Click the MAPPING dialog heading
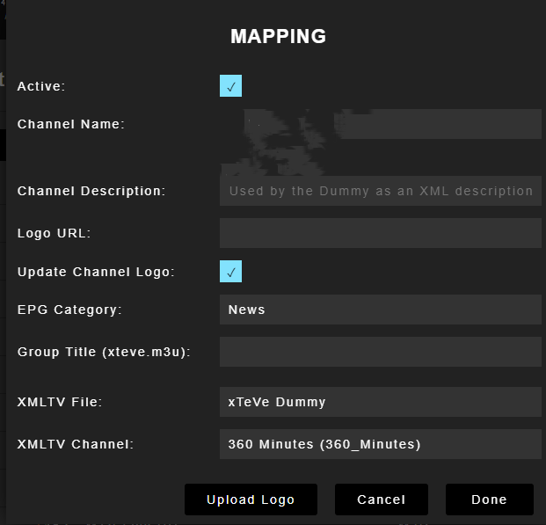 point(278,37)
